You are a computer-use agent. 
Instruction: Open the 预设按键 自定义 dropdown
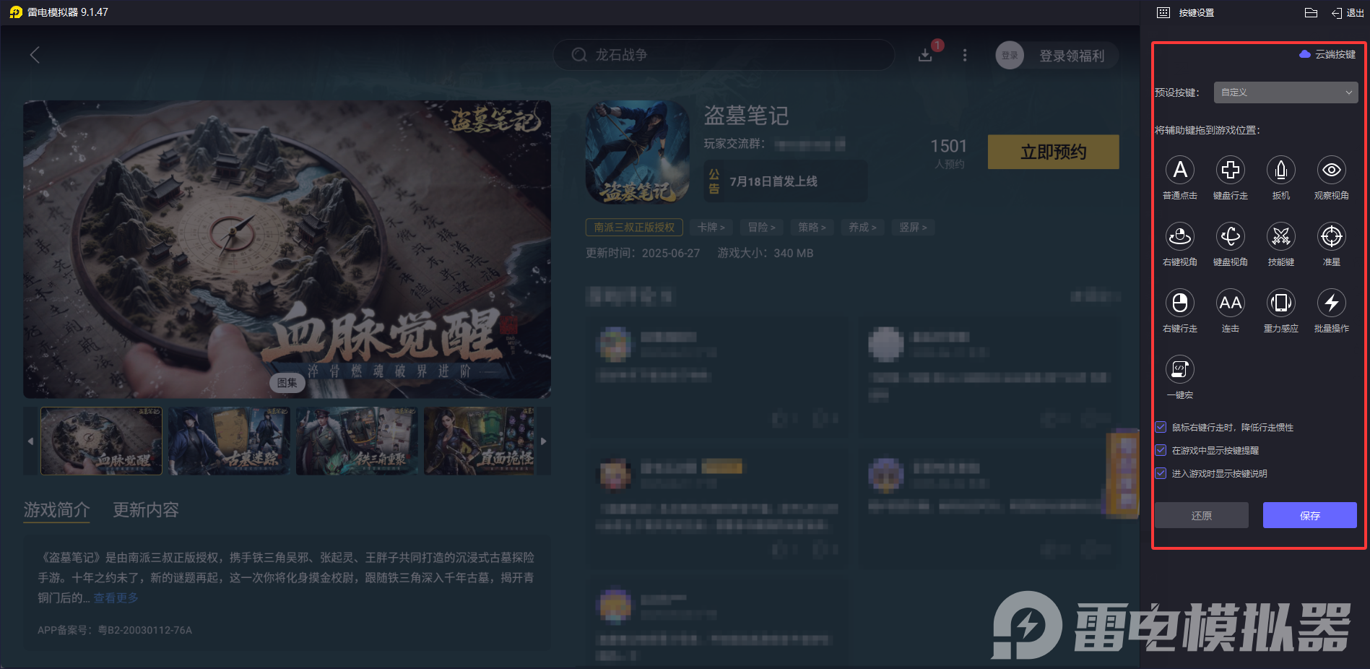point(1286,92)
